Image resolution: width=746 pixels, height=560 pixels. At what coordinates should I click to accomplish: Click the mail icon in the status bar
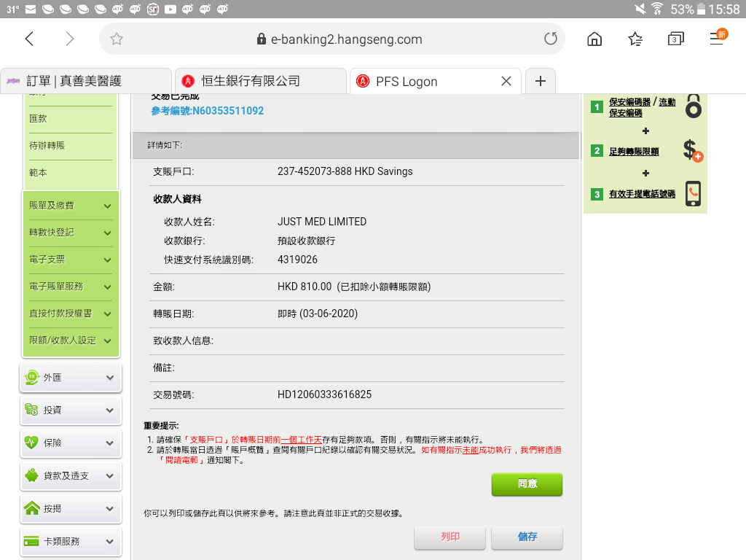(31, 9)
